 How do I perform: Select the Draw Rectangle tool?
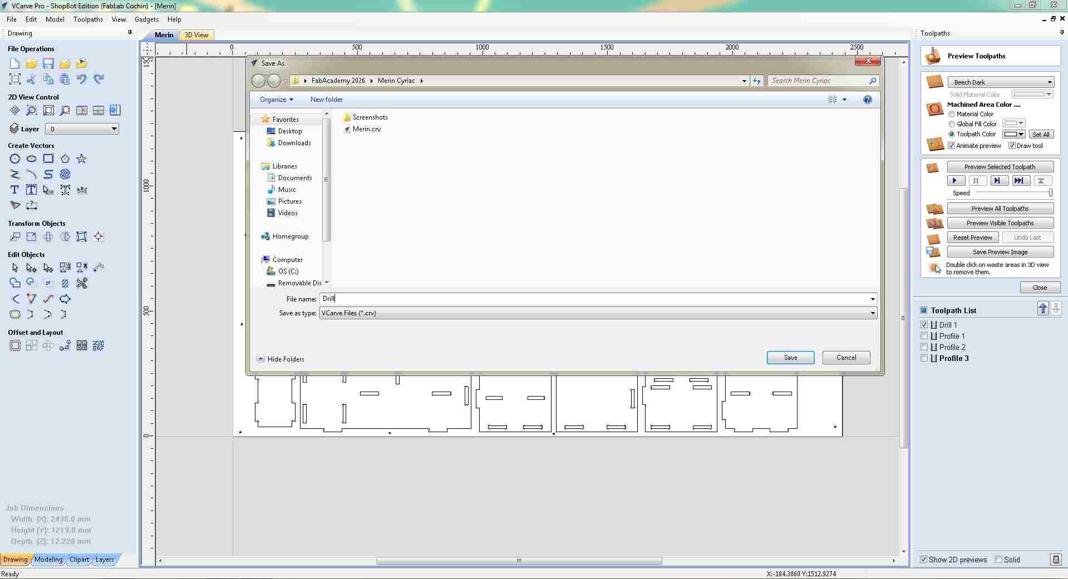point(48,159)
